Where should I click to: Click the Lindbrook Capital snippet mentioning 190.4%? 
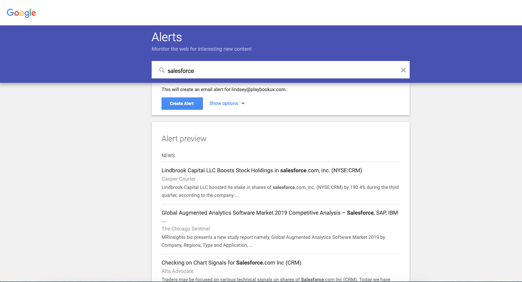pyautogui.click(x=280, y=191)
